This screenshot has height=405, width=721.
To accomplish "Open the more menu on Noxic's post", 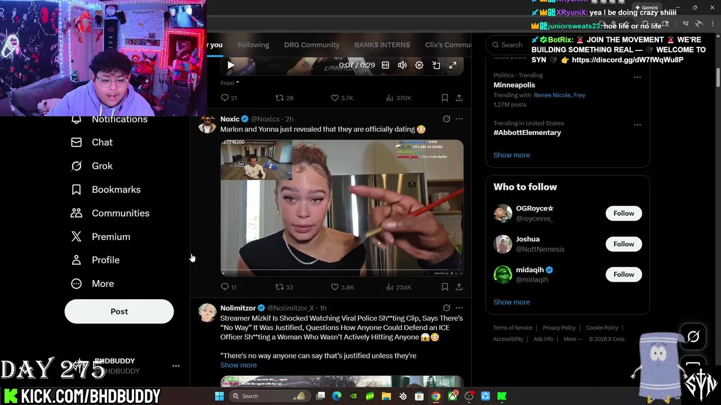I will point(459,119).
